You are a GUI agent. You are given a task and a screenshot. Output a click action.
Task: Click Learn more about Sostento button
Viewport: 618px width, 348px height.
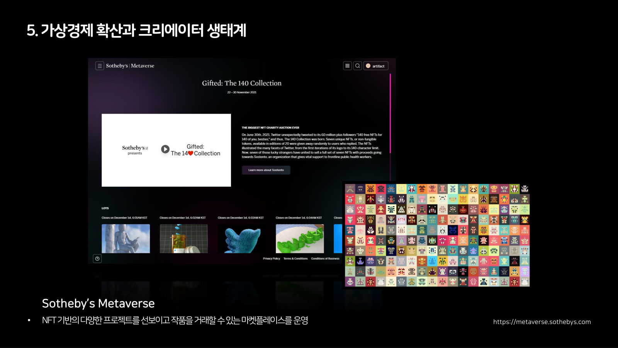(x=266, y=170)
